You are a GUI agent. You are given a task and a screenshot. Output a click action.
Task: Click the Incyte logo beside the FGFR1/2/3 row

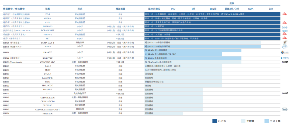[x=285, y=27]
